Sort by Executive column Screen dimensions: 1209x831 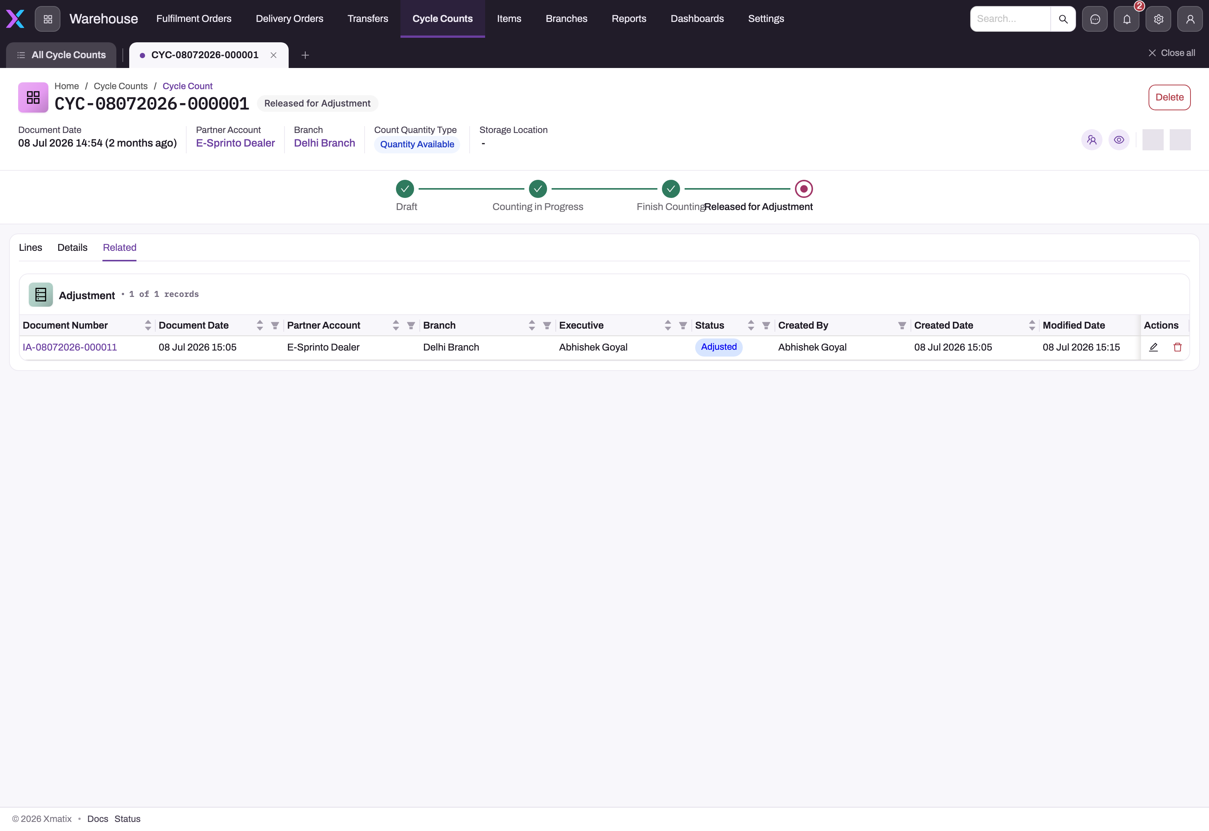668,326
